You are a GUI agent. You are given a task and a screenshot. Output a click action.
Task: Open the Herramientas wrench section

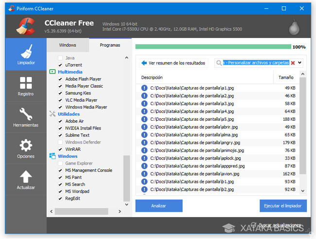coord(26,116)
